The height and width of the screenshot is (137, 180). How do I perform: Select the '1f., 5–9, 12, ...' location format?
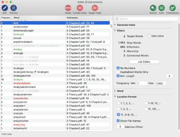click(118, 114)
